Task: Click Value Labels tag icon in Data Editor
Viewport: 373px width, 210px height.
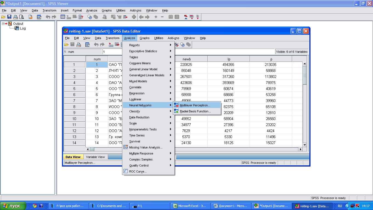Action: 177,45
